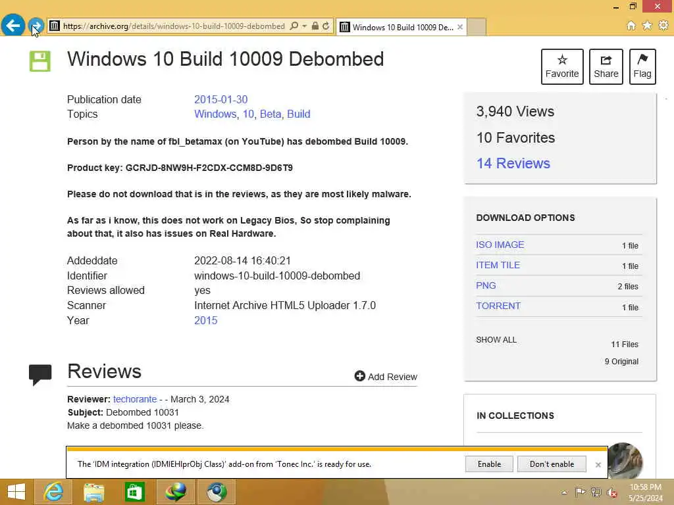
Task: Go to the browser Home icon
Action: click(x=631, y=26)
